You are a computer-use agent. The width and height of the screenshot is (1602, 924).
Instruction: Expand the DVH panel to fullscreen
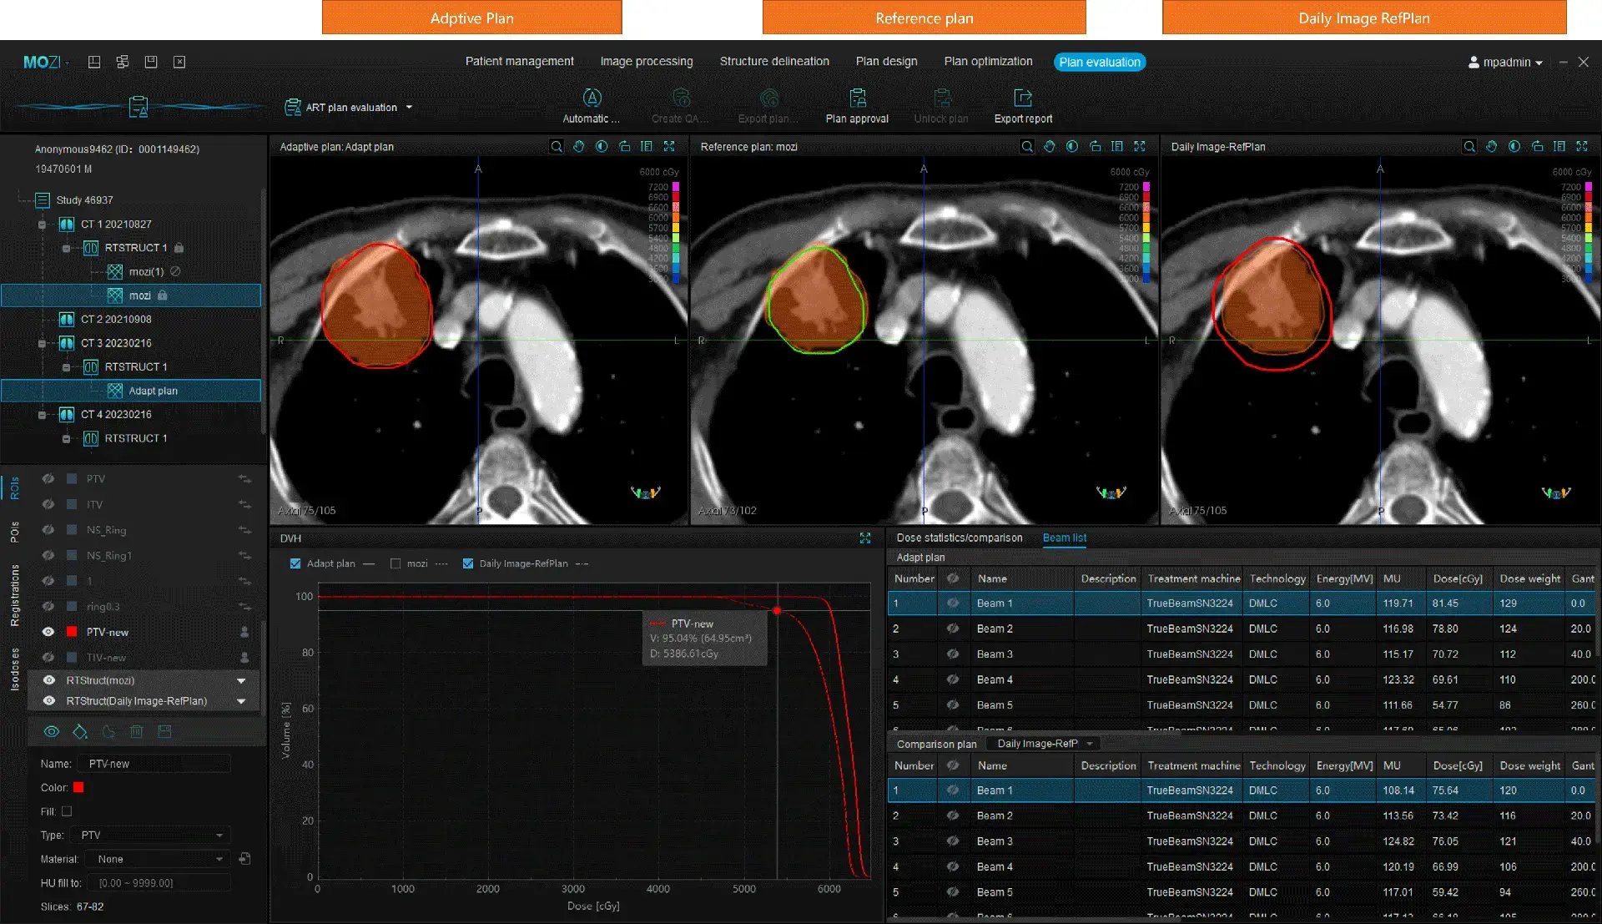(865, 538)
